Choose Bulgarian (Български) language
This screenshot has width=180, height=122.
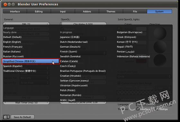coord(130,32)
